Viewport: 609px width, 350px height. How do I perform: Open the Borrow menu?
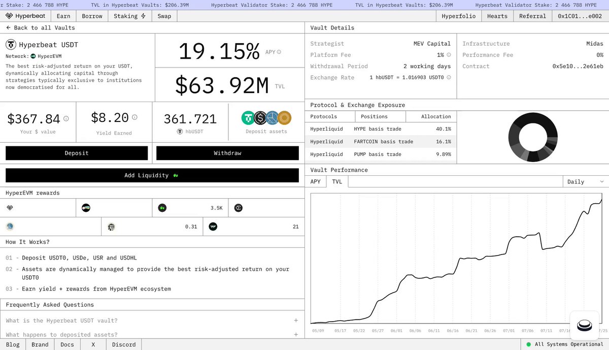coord(92,16)
